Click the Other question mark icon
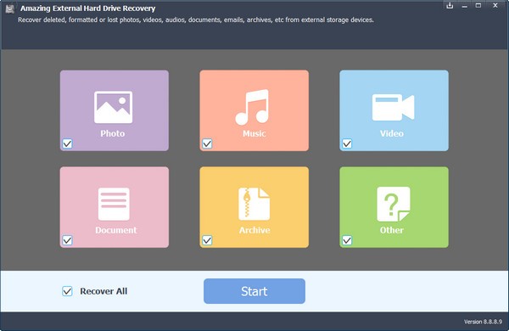The height and width of the screenshot is (331, 509). [x=394, y=204]
